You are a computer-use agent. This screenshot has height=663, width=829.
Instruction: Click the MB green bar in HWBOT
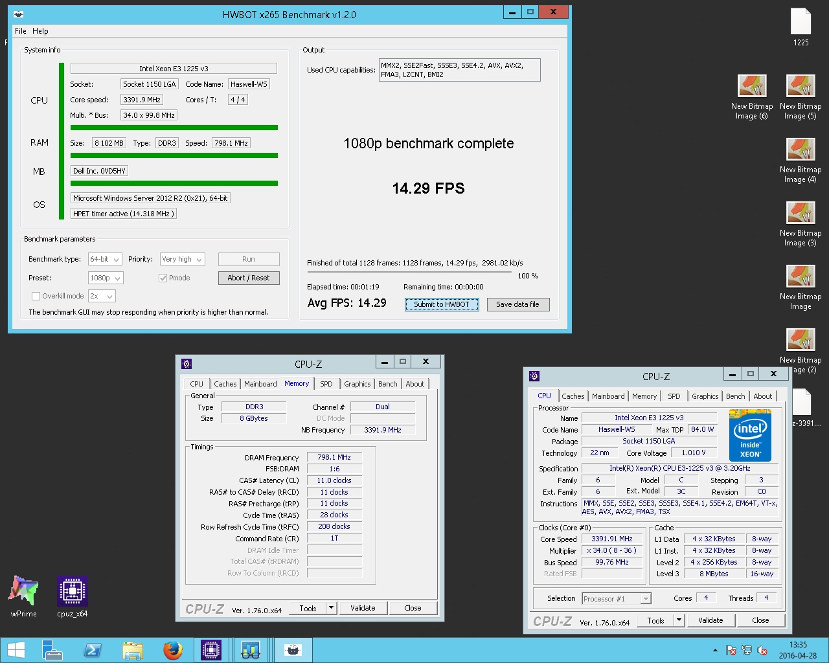pos(174,183)
